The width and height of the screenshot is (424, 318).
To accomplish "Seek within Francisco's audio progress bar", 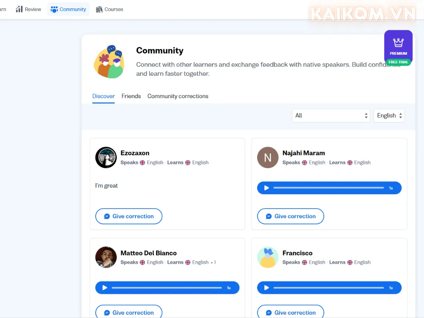I will pyautogui.click(x=329, y=288).
